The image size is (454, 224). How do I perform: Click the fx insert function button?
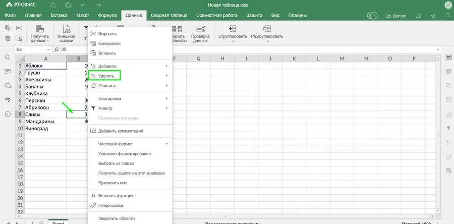[56, 49]
